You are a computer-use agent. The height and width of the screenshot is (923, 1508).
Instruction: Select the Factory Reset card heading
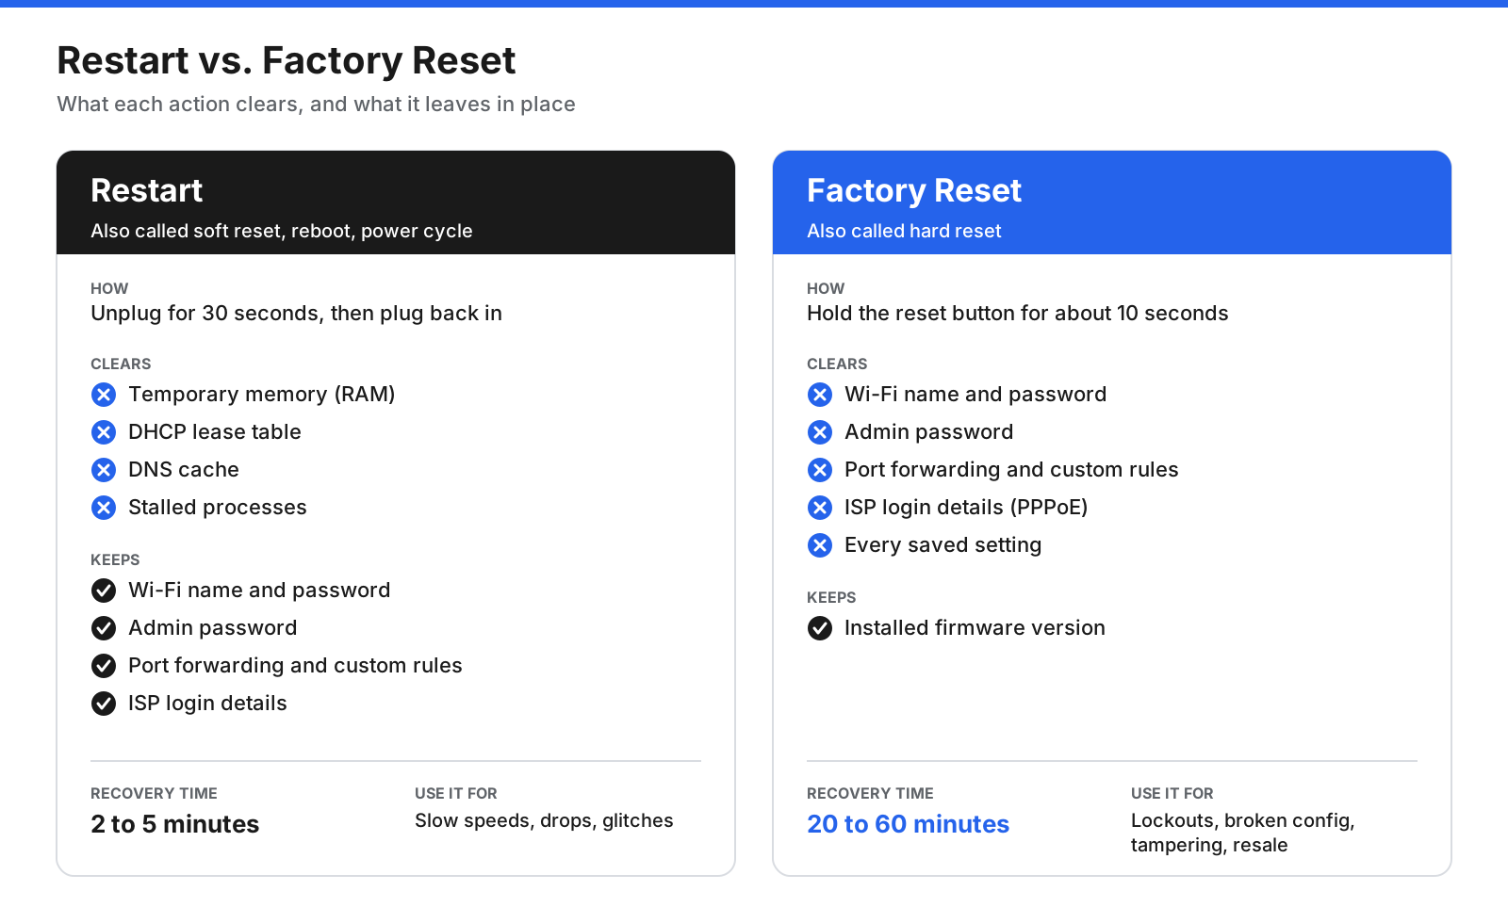(914, 191)
